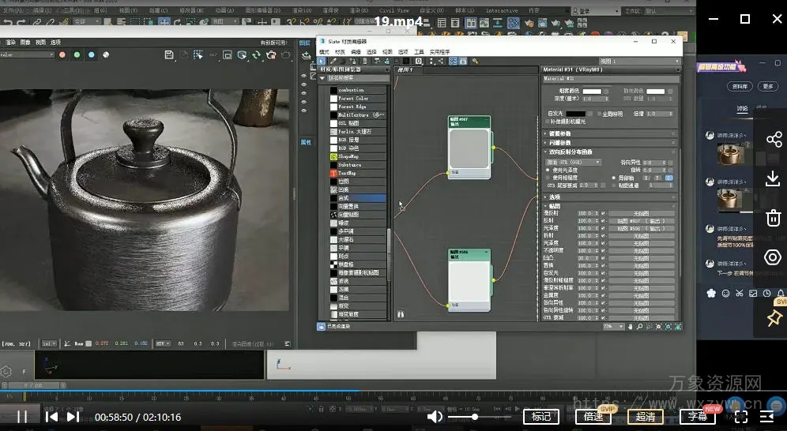Click the download icon in player sidebar
This screenshot has height=431, width=787.
click(x=773, y=179)
